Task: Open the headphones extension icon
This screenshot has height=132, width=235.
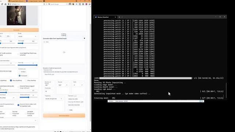Action: click(70, 4)
